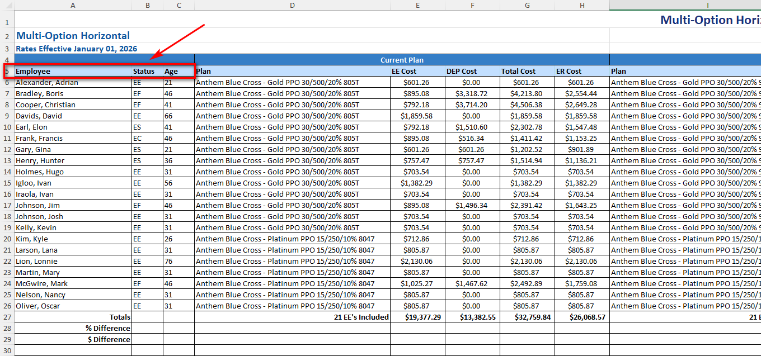Click the % Difference label cell

[x=73, y=328]
